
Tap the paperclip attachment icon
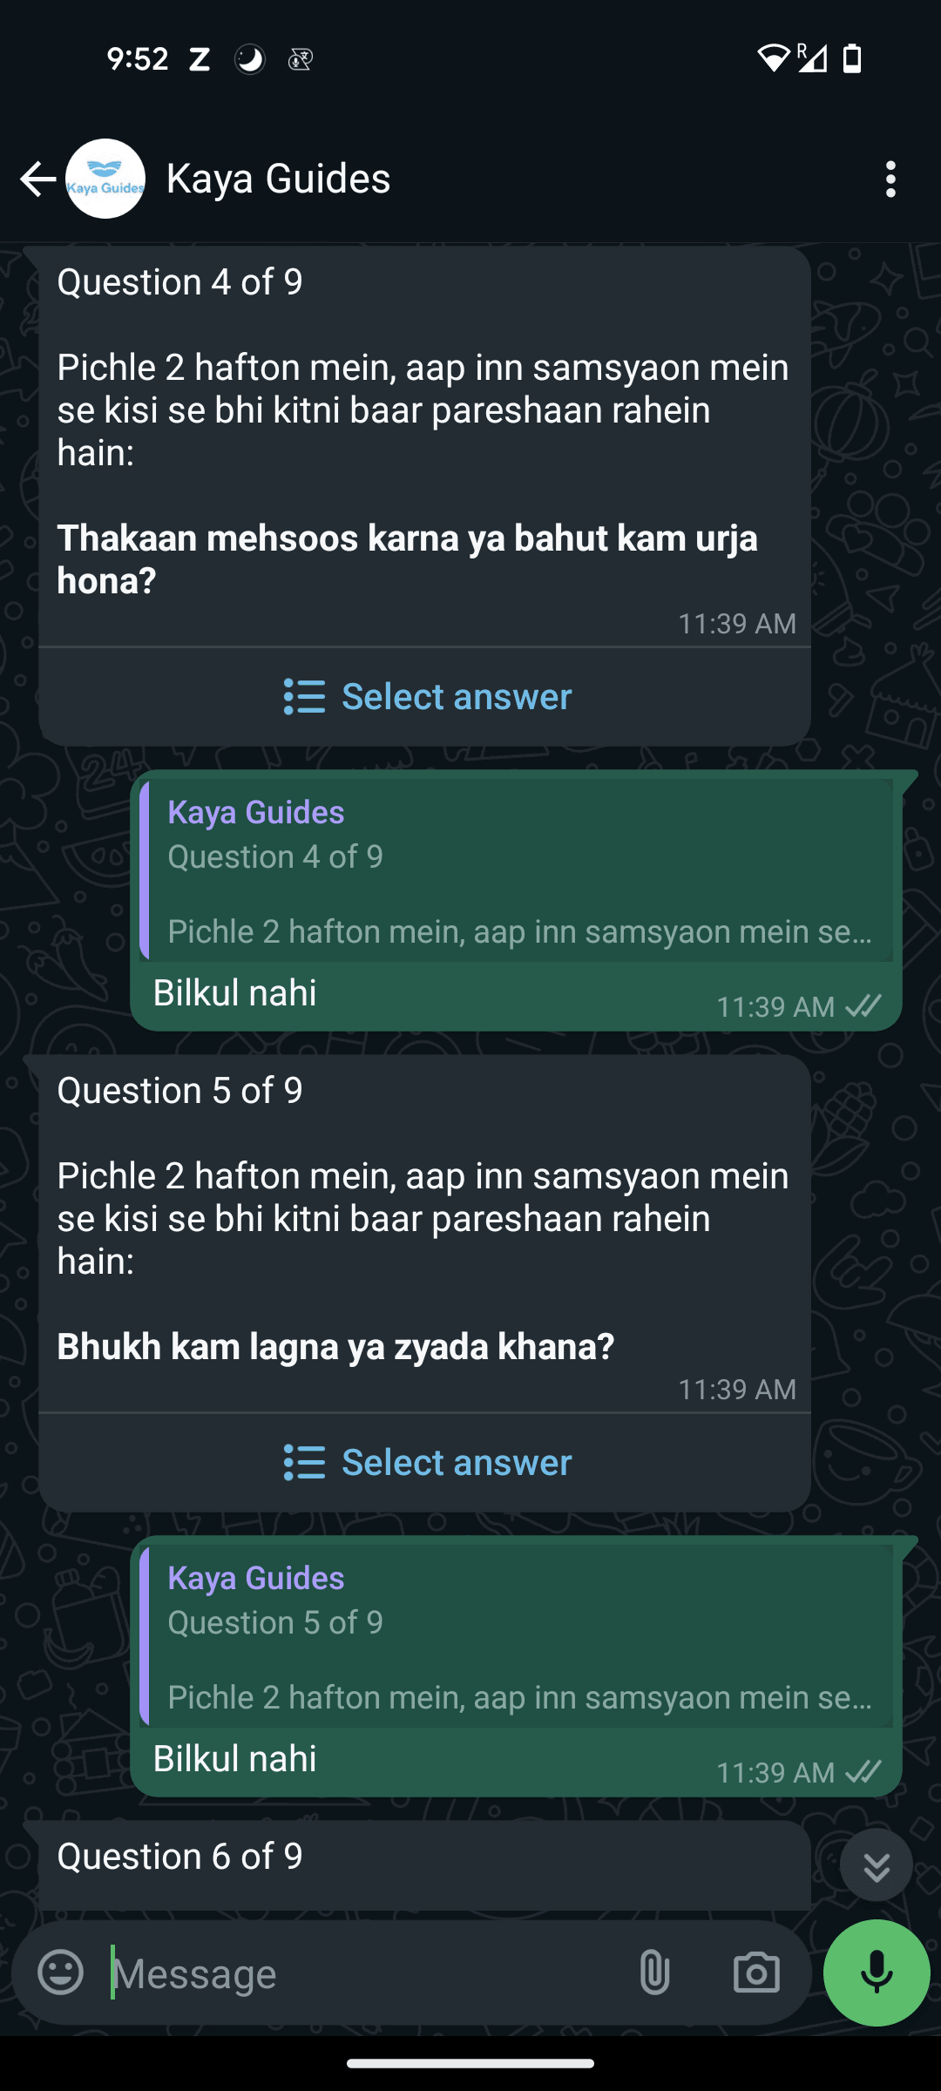[x=654, y=1973]
